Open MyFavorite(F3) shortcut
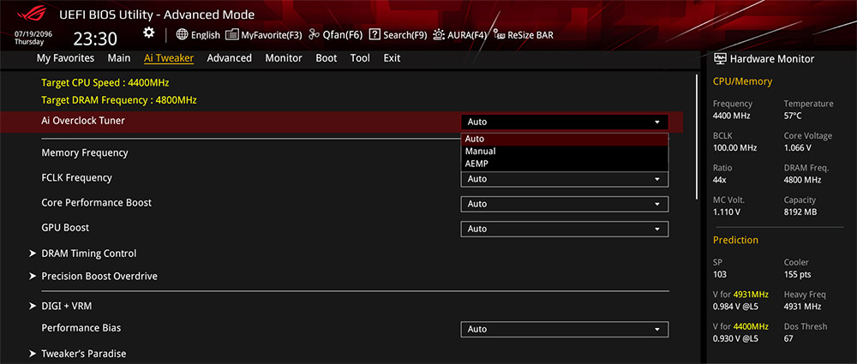The image size is (857, 364). pyautogui.click(x=264, y=35)
